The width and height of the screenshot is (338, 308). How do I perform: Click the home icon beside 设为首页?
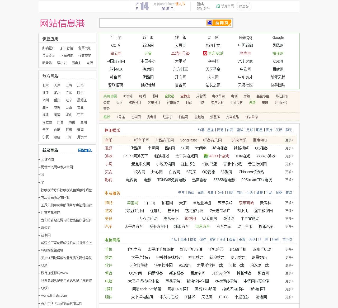point(218,6)
